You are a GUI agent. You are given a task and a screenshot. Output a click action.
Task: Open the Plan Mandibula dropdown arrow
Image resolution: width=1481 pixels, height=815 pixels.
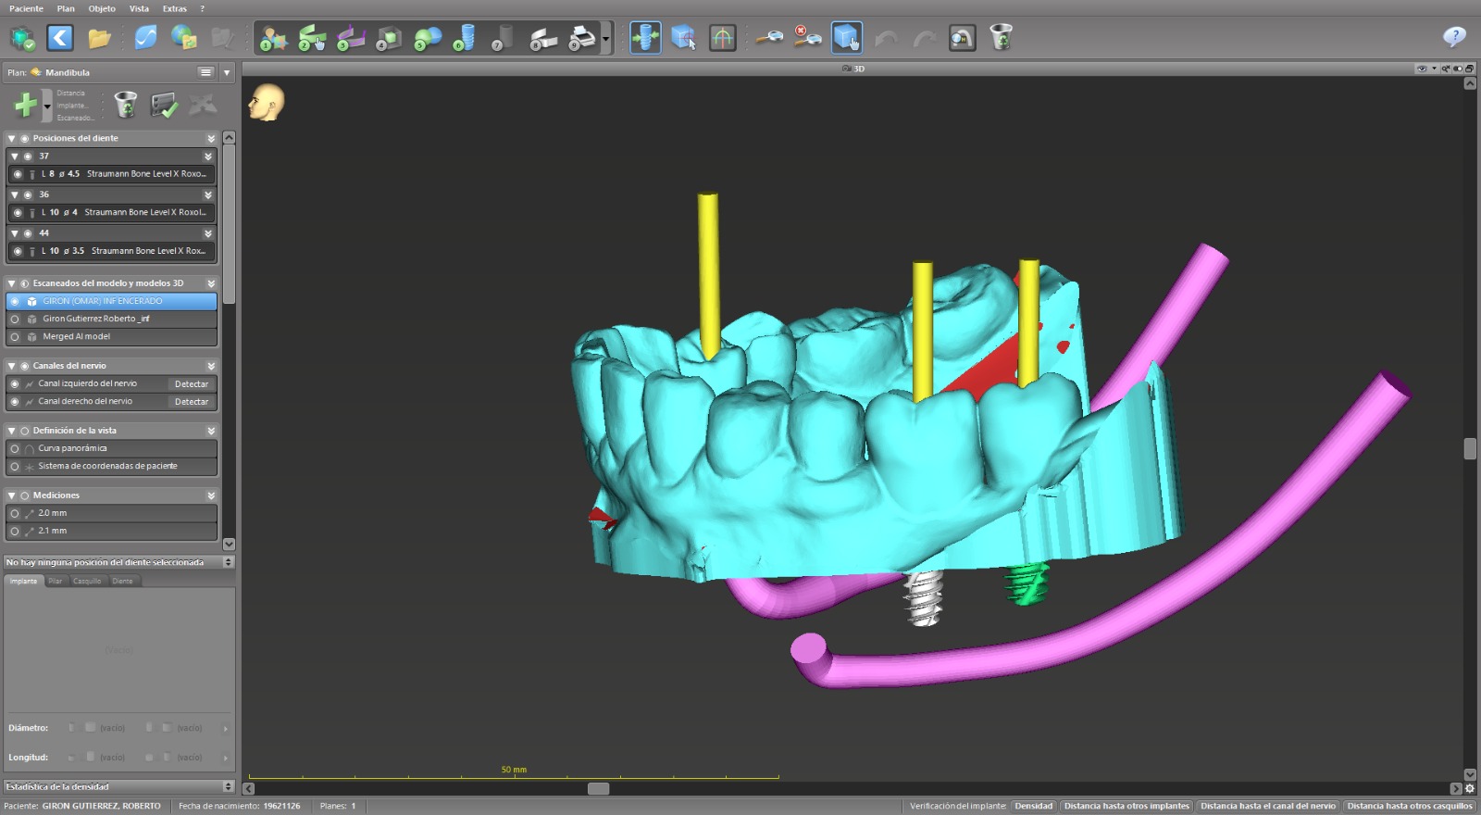point(227,72)
